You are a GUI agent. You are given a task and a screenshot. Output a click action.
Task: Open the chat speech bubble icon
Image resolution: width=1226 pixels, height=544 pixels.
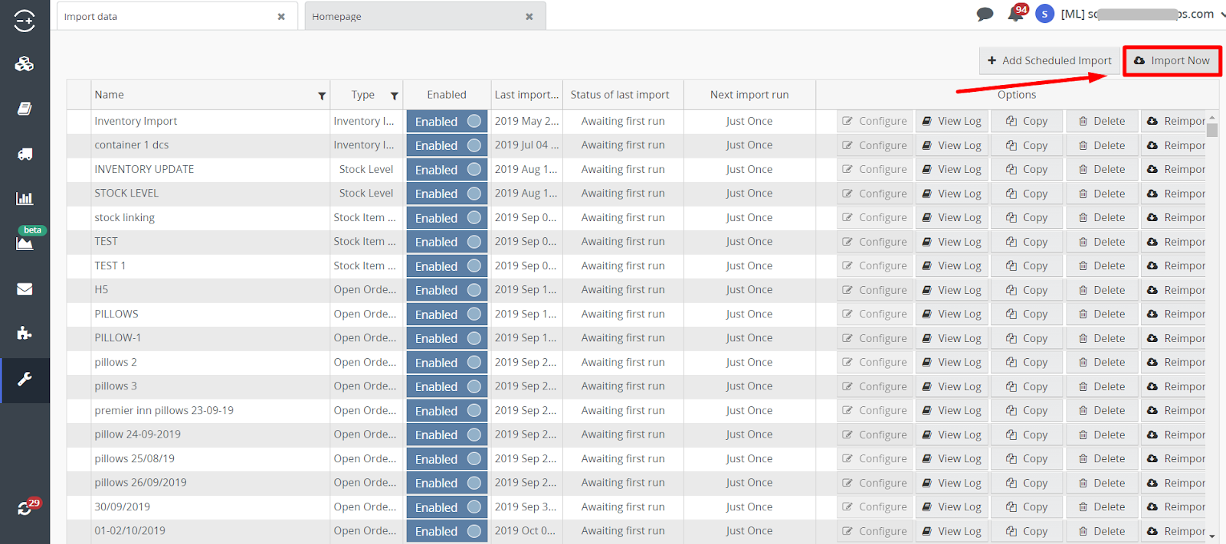click(985, 14)
